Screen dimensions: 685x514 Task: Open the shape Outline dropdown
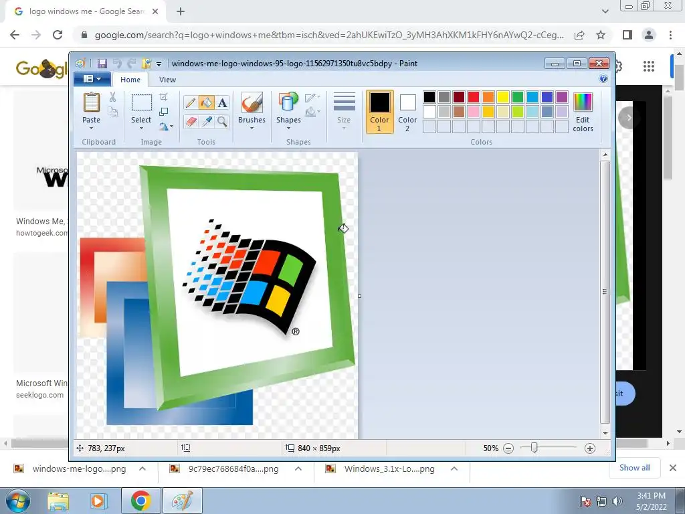point(312,98)
